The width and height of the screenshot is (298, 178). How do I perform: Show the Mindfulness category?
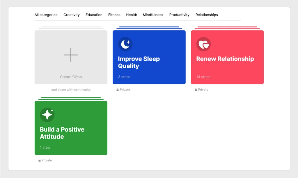point(153,15)
